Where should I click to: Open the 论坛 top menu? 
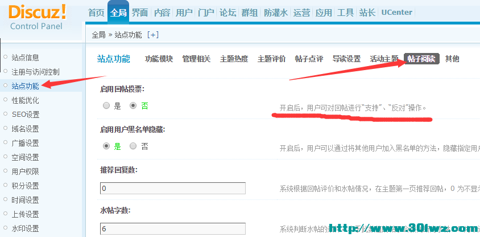227,13
